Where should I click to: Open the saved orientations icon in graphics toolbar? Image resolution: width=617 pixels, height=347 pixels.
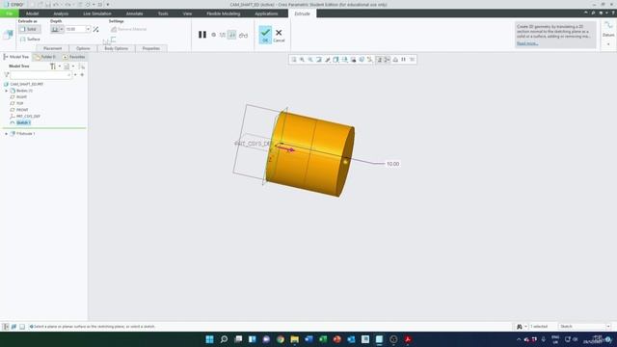pos(345,60)
